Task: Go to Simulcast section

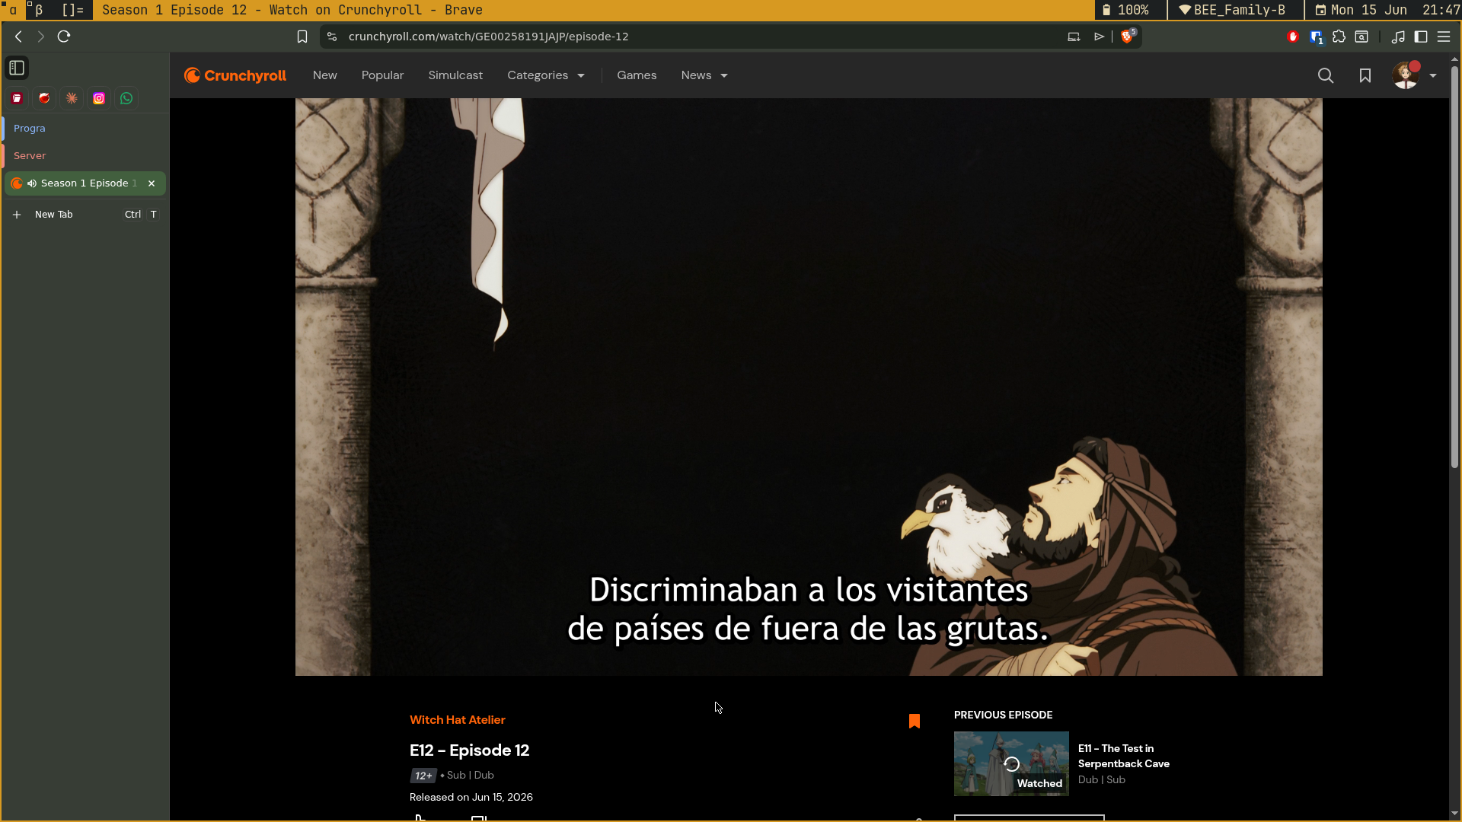Action: [x=455, y=75]
